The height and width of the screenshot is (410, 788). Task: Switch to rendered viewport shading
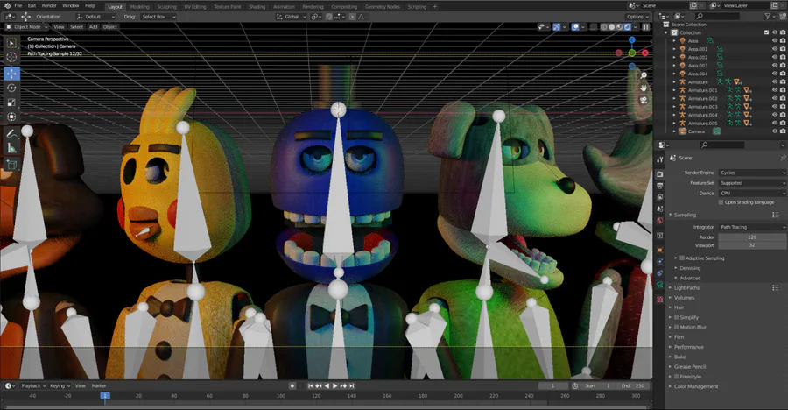[x=628, y=26]
